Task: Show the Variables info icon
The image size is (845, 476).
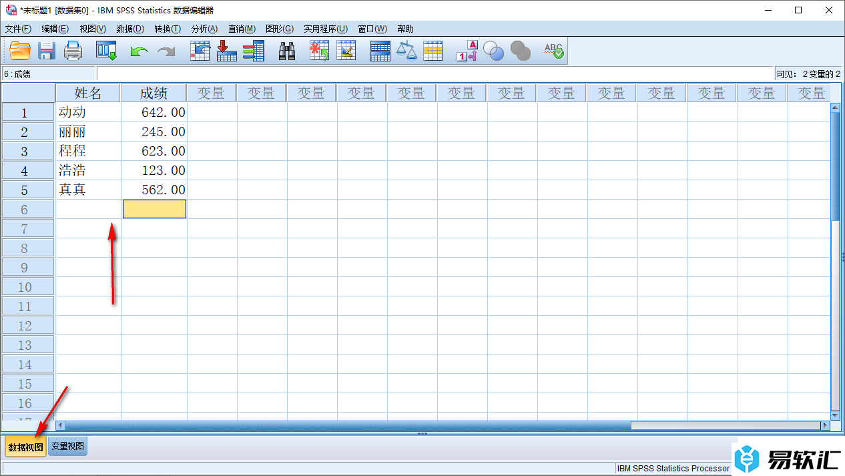Action: pos(253,51)
